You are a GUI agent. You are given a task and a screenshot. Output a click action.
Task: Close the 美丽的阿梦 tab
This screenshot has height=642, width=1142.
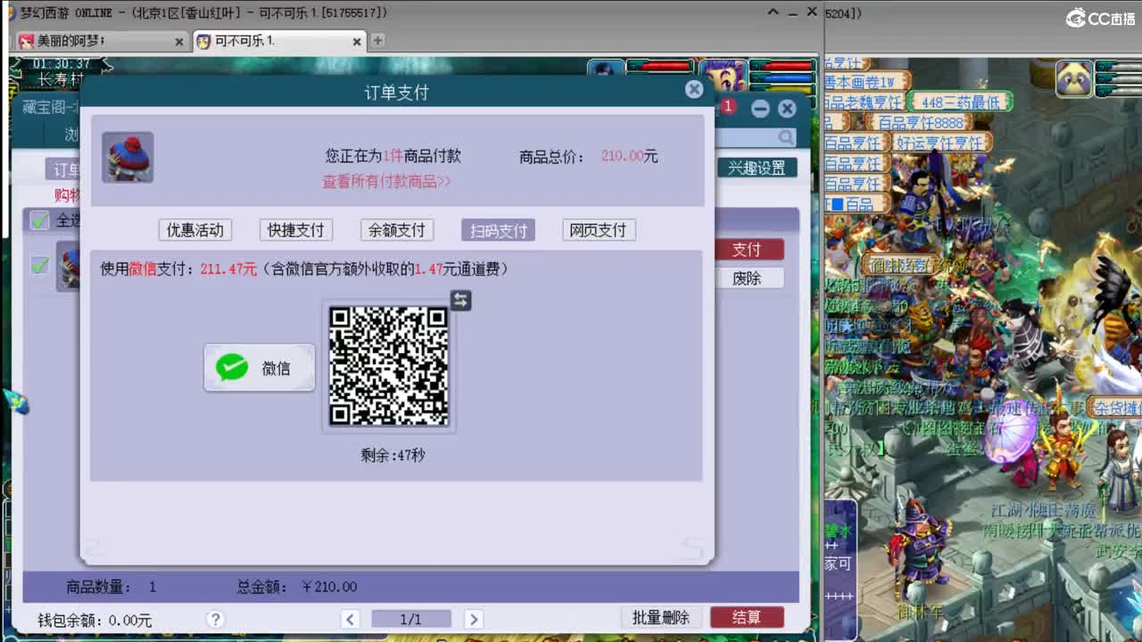(178, 42)
